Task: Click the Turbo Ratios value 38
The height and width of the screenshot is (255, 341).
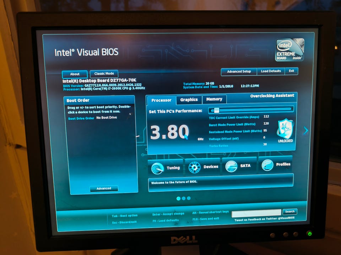Action: pyautogui.click(x=265, y=144)
